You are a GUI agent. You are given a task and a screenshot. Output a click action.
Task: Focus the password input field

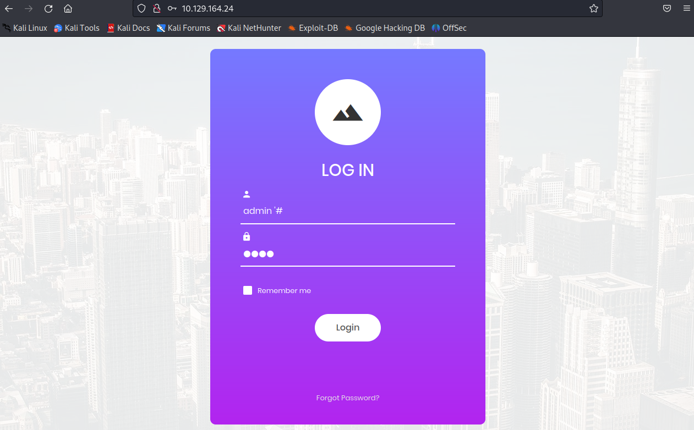(x=347, y=253)
